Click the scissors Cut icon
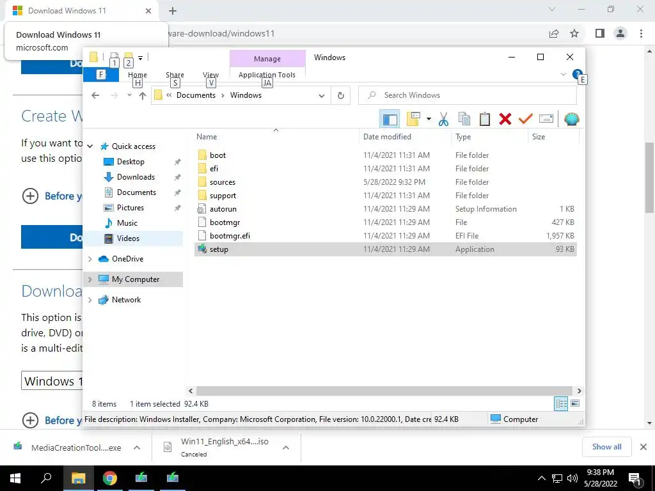Screen dimensions: 655x491 click(443, 119)
